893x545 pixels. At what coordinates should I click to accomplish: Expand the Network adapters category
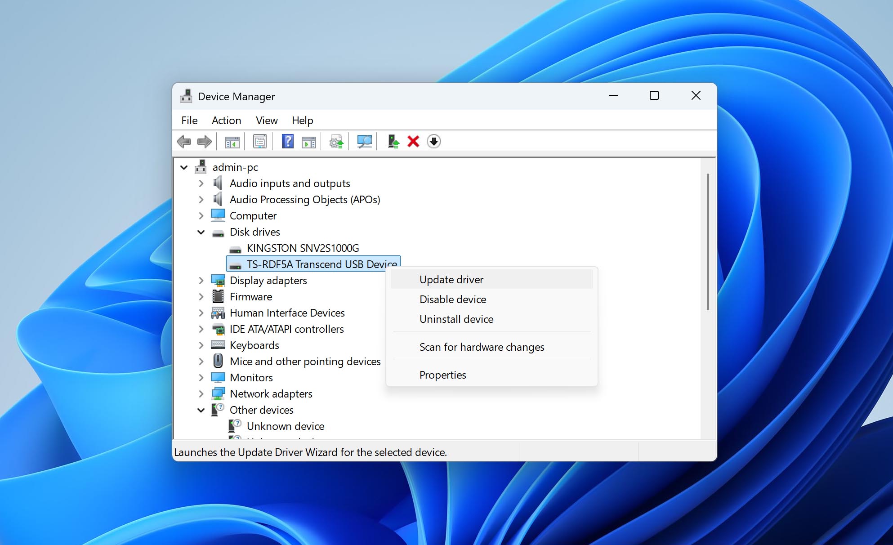point(201,393)
